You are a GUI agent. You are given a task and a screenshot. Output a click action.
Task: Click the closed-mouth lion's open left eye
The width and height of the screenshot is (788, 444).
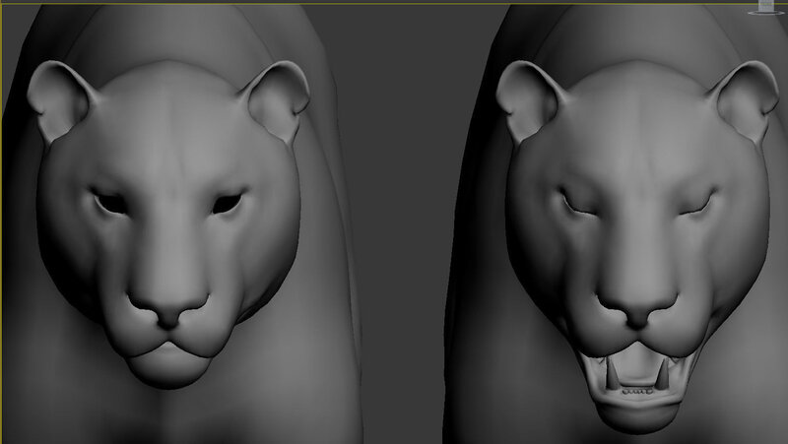109,202
